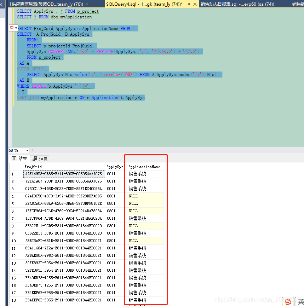The image size is (304, 306).
Task: Select result row 1 by its row header
Action: click(x=16, y=174)
